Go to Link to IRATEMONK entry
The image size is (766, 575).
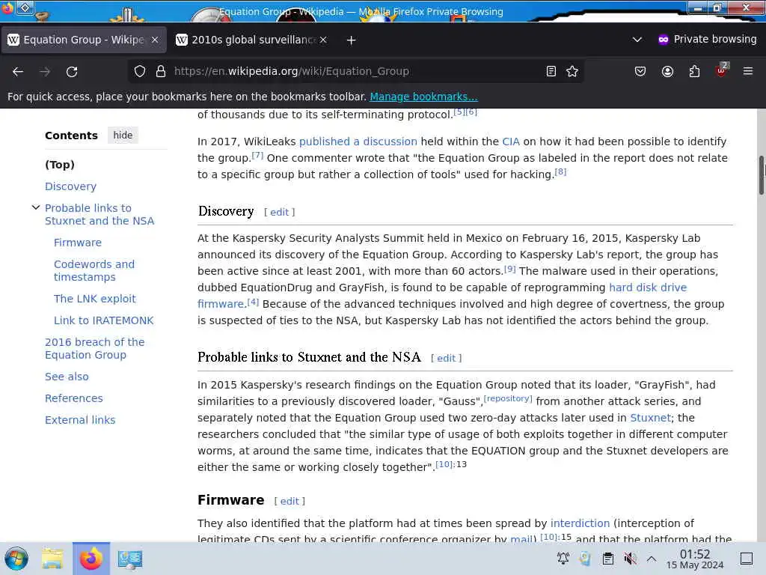(103, 320)
